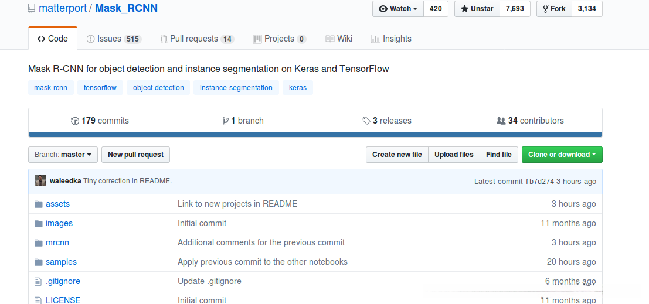649x304 pixels.
Task: Click the commits history icon
Action: pyautogui.click(x=75, y=121)
